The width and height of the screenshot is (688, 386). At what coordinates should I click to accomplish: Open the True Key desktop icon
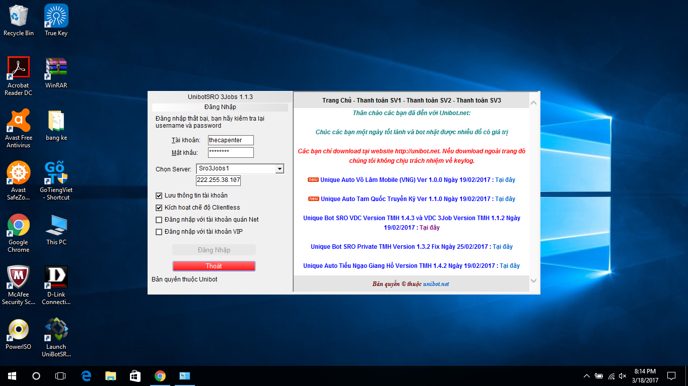pos(56,17)
